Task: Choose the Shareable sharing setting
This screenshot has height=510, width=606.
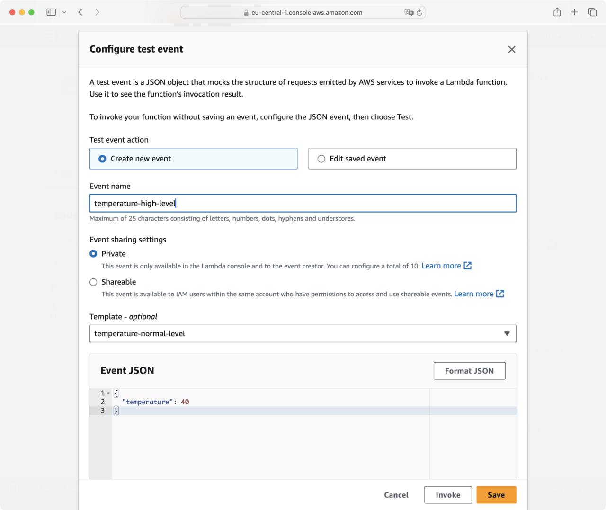Action: (x=94, y=282)
